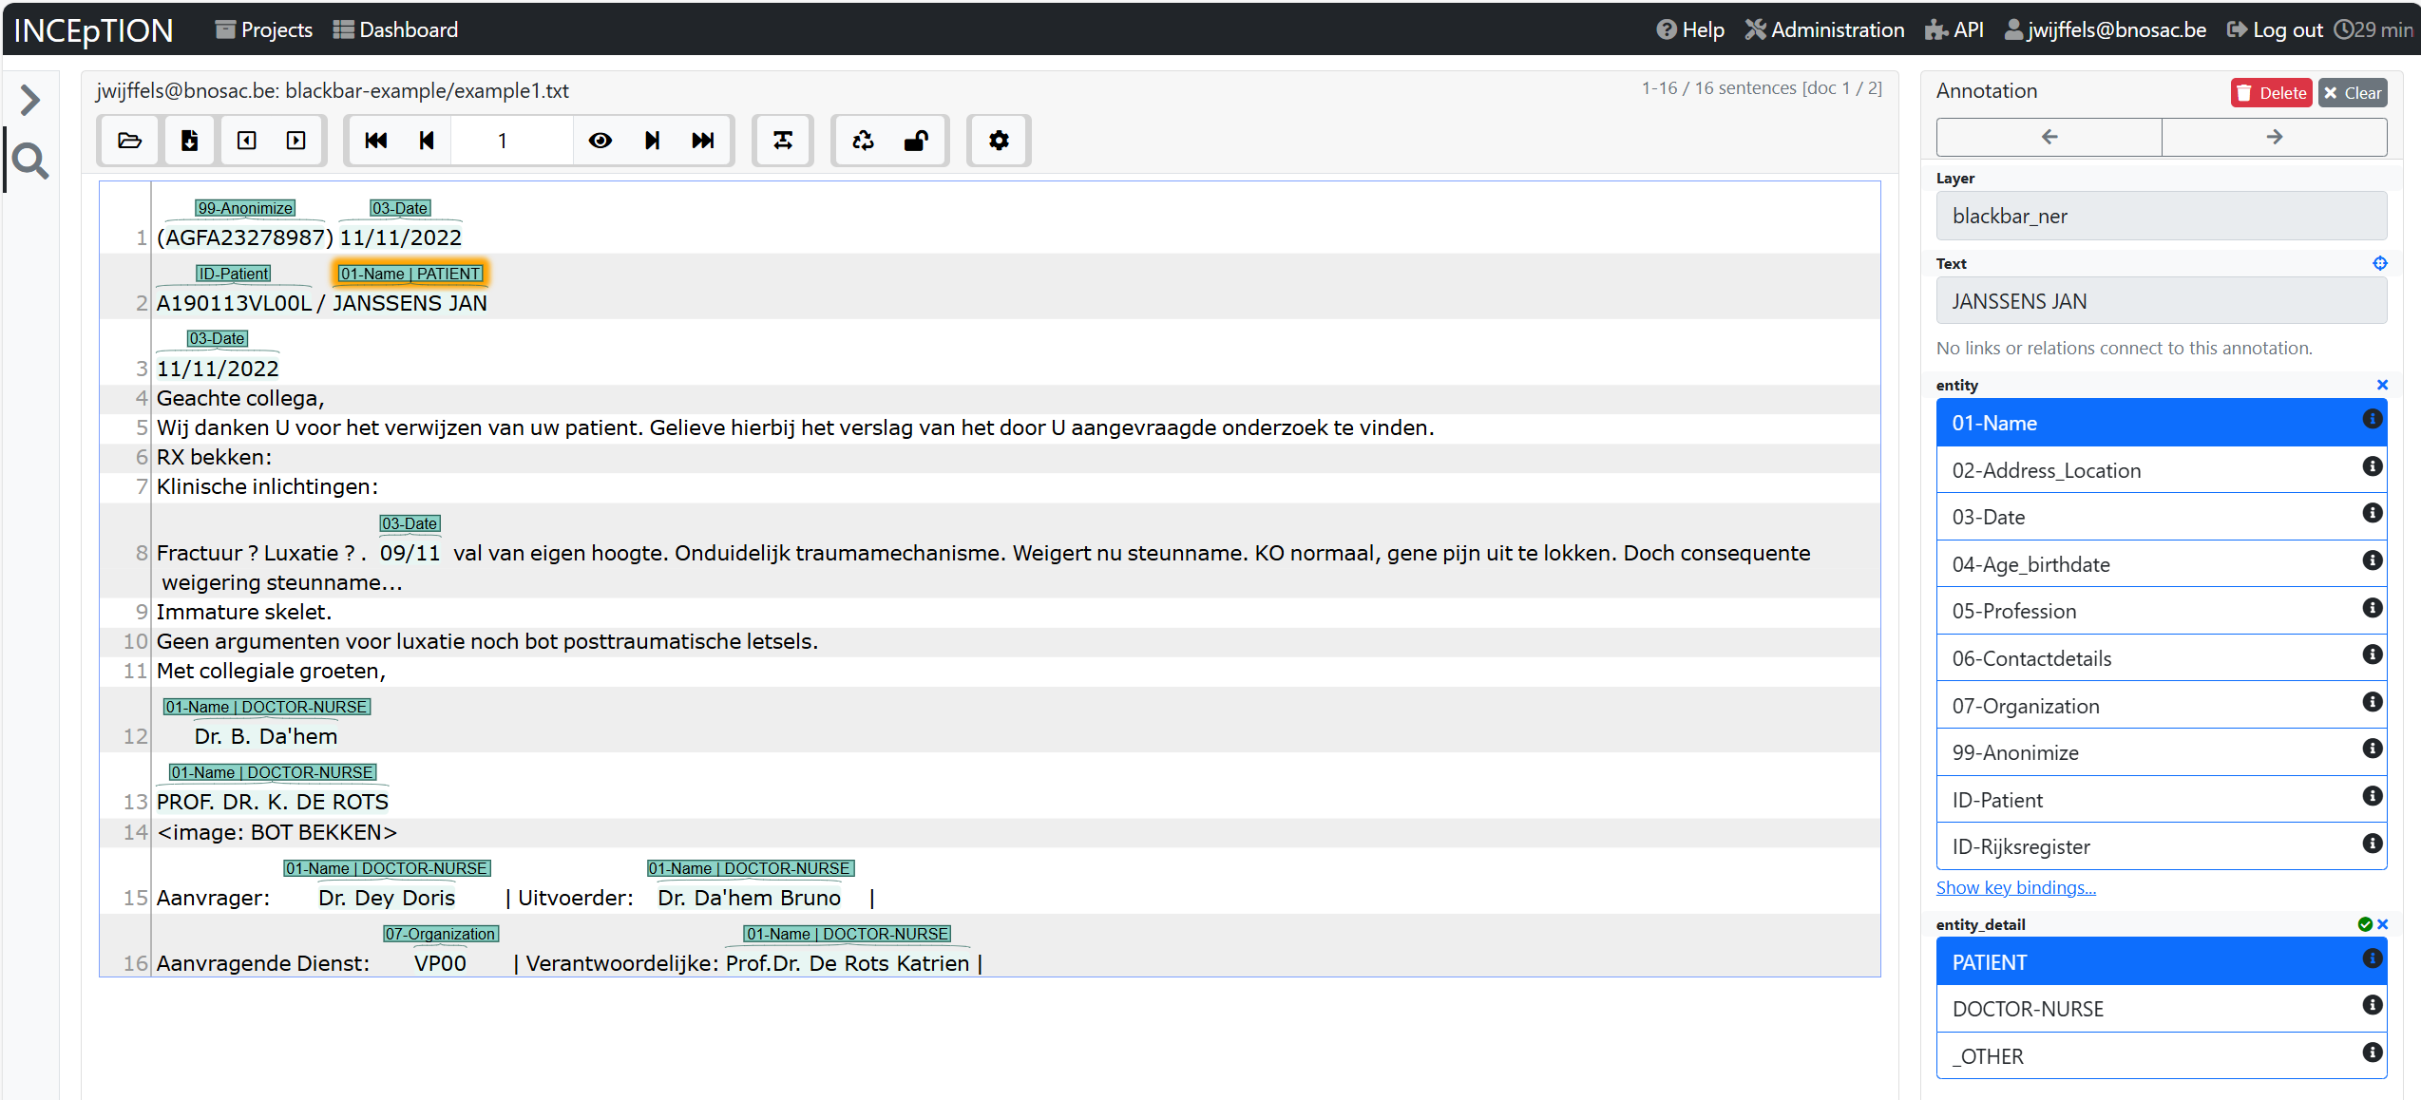
Task: Click JANSSENS JAN text field
Action: [2162, 301]
